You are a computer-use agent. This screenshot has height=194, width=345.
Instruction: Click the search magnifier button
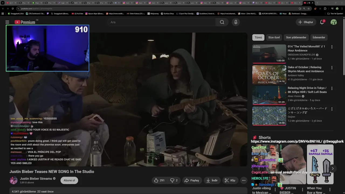tap(222, 22)
